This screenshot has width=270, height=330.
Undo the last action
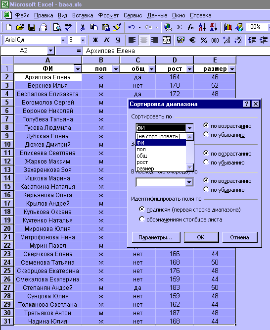[x=132, y=27]
